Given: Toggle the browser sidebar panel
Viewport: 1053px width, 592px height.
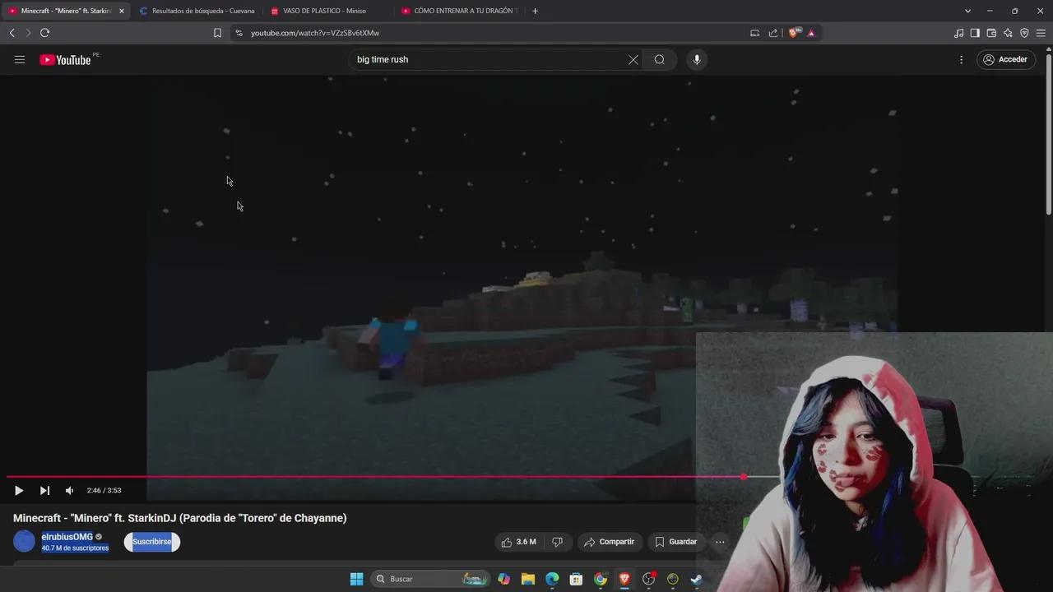Looking at the screenshot, I should tap(975, 33).
